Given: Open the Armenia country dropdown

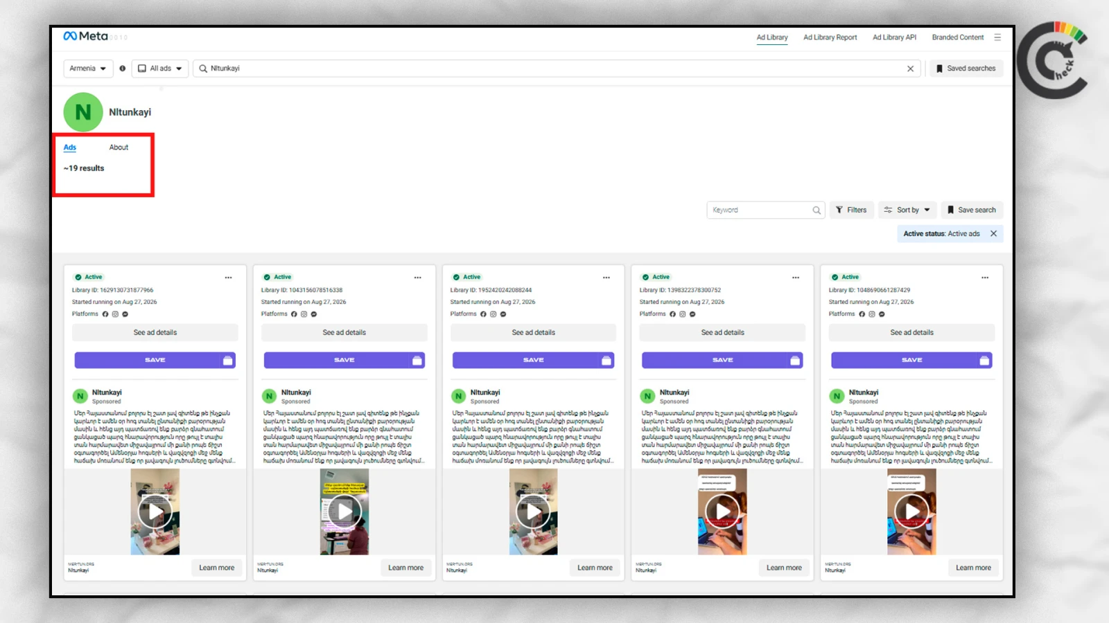Looking at the screenshot, I should point(88,69).
